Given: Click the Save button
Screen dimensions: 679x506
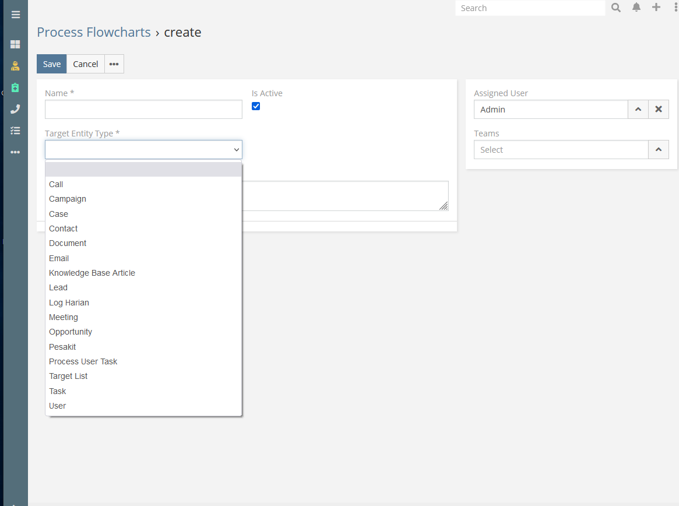Looking at the screenshot, I should pos(52,64).
